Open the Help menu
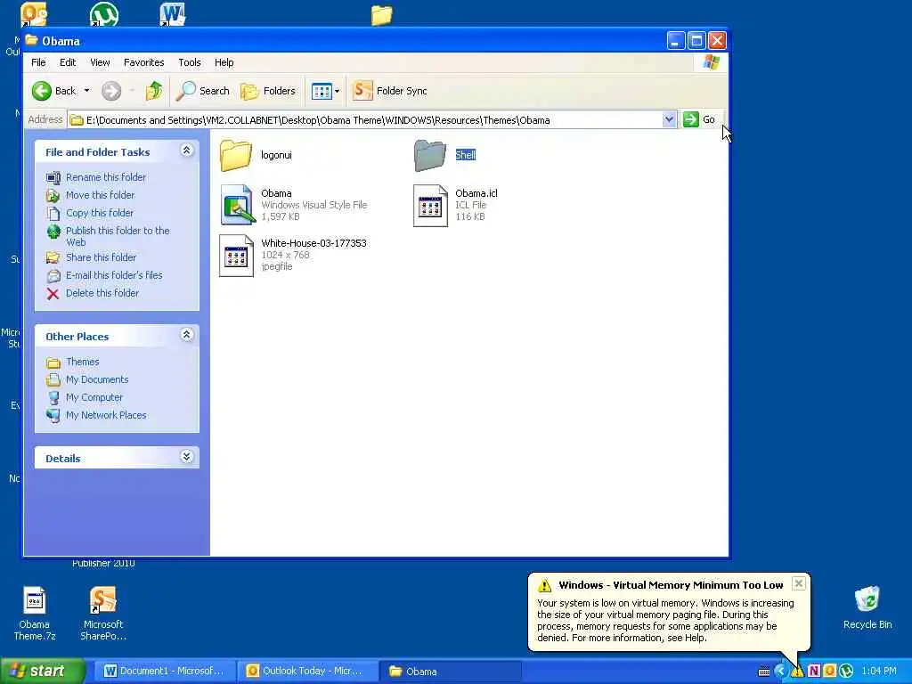The width and height of the screenshot is (912, 684). click(x=224, y=62)
